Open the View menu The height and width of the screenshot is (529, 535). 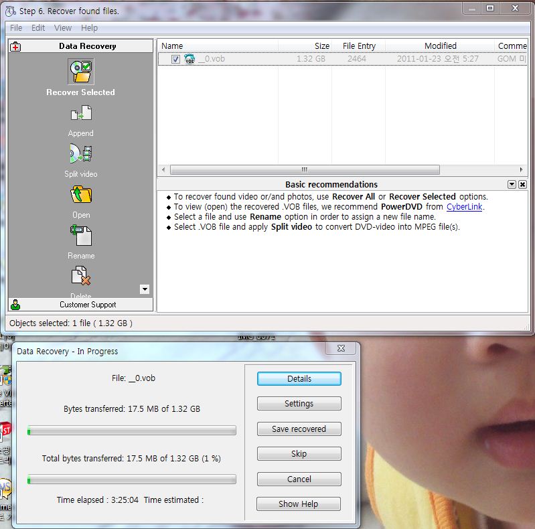[63, 28]
